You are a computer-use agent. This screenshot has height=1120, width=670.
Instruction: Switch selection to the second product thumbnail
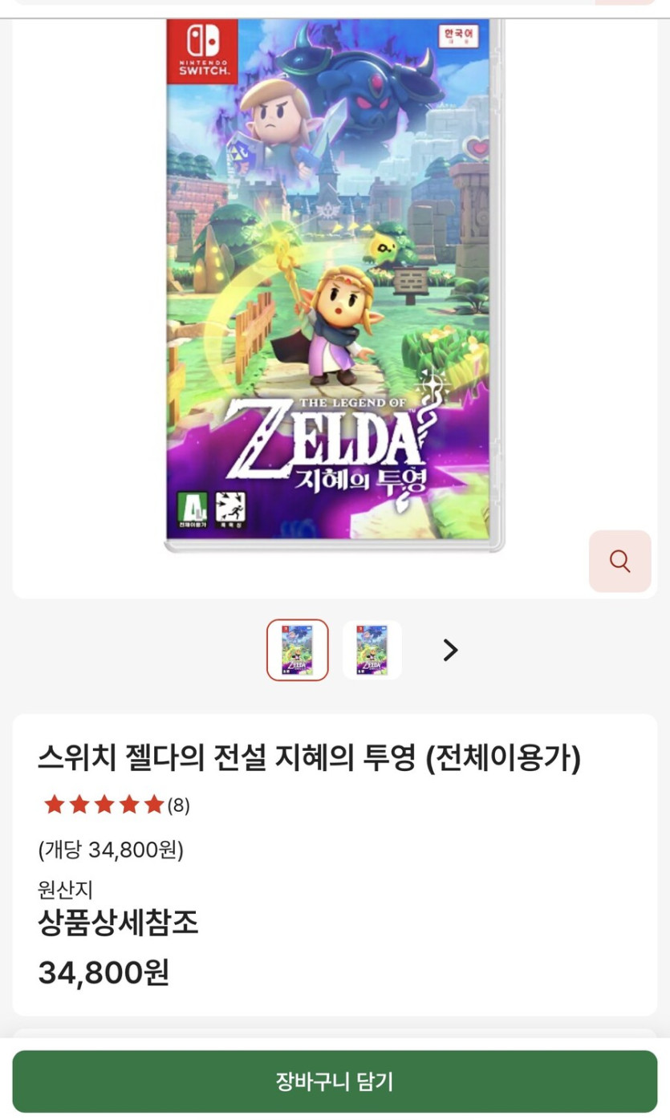point(372,650)
